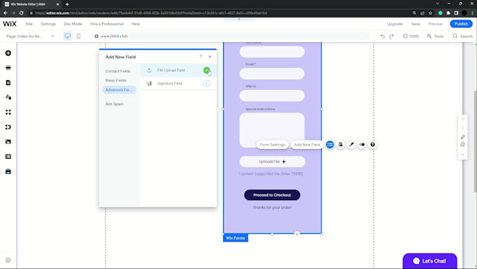
Task: Select Advanced Fields category
Action: click(119, 90)
